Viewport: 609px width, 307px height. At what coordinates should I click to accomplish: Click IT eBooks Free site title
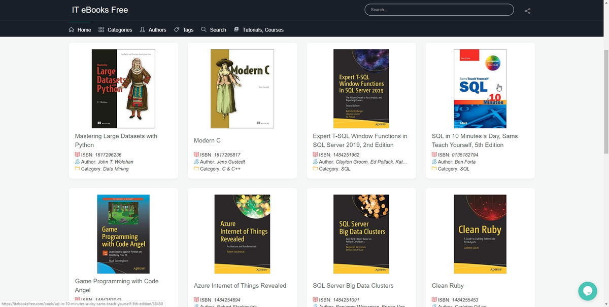(100, 10)
